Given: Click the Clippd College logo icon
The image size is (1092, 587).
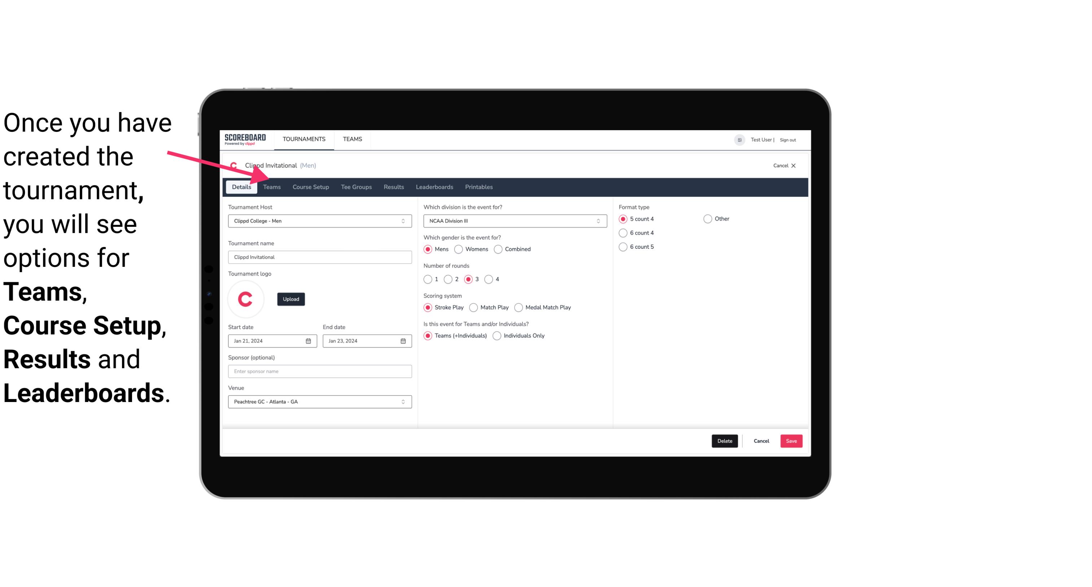Looking at the screenshot, I should pos(246,298).
